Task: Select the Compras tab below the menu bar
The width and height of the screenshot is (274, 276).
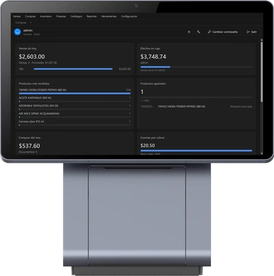Action: (21, 23)
